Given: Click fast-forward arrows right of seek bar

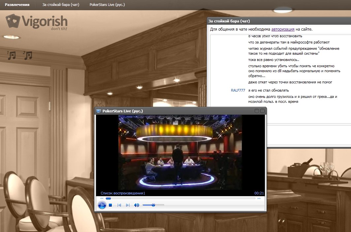Looking at the screenshot, I should (259, 198).
